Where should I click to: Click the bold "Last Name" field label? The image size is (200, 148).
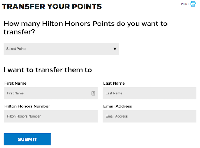pos(114,83)
